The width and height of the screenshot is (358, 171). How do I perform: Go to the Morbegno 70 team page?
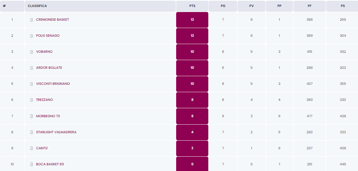point(48,116)
